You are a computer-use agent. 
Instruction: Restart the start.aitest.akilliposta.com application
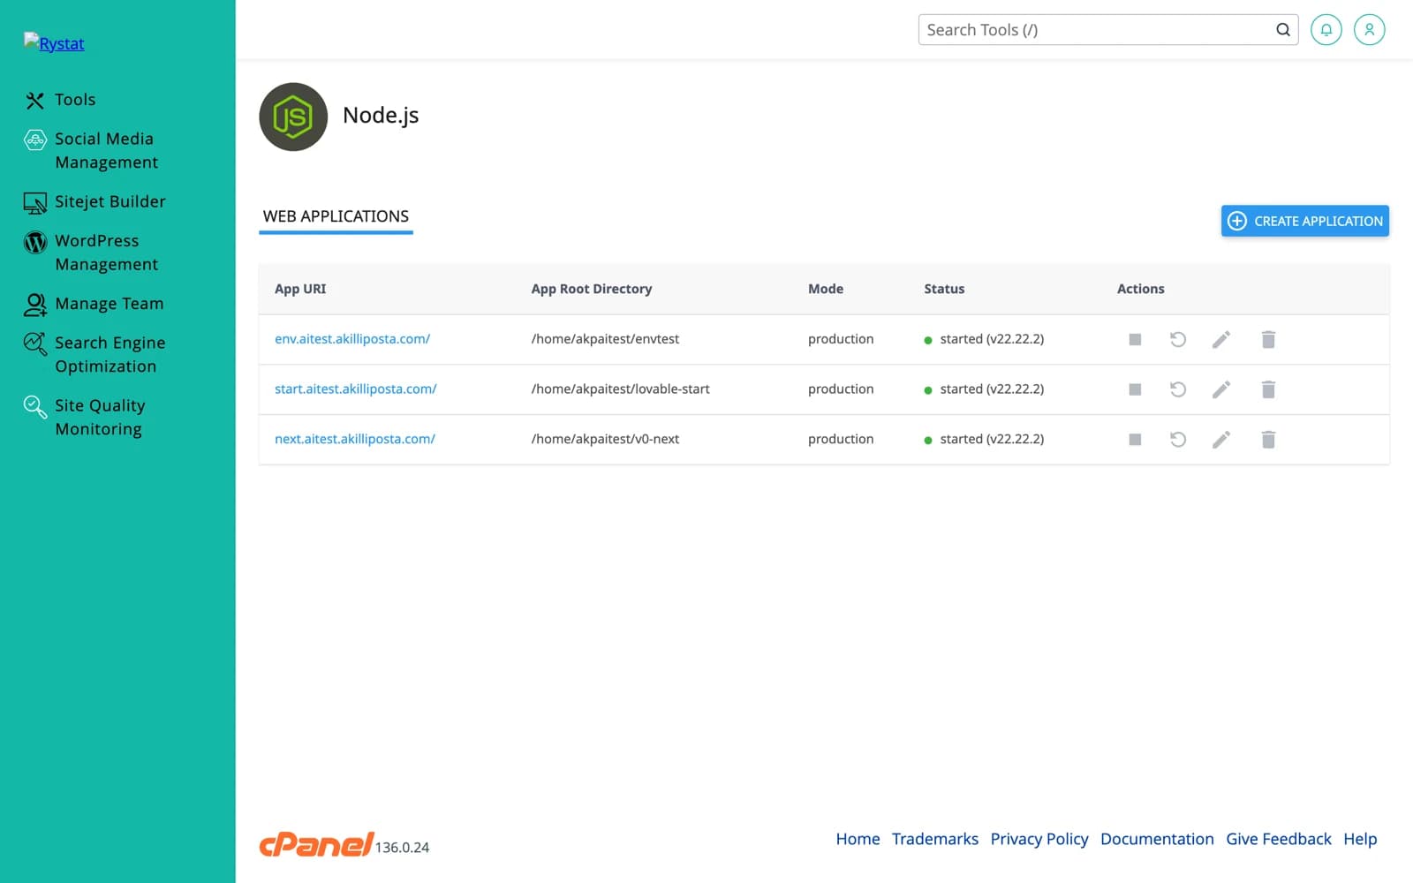point(1178,389)
